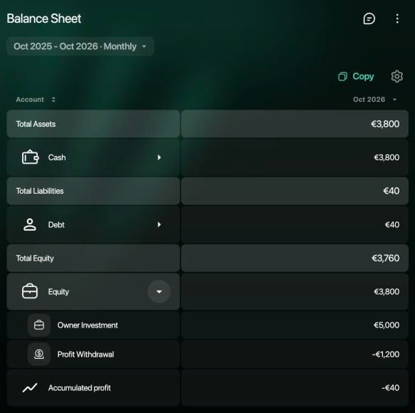The width and height of the screenshot is (415, 413).
Task: Open the Oct 2025 - Oct 2026 Monthly dropdown
Action: tap(80, 46)
